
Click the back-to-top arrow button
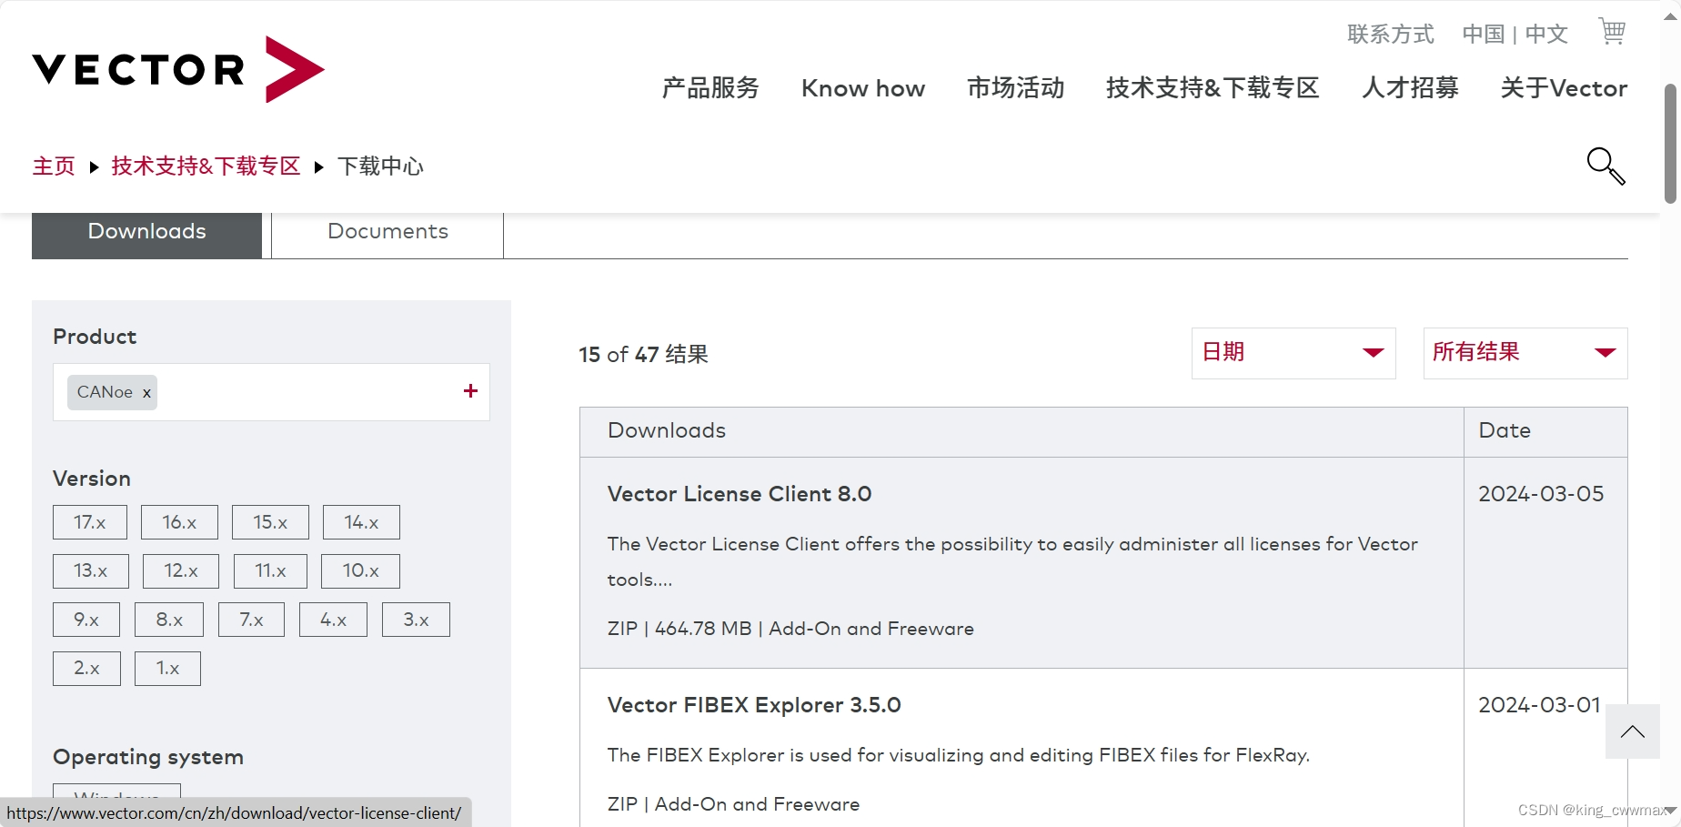1633,731
